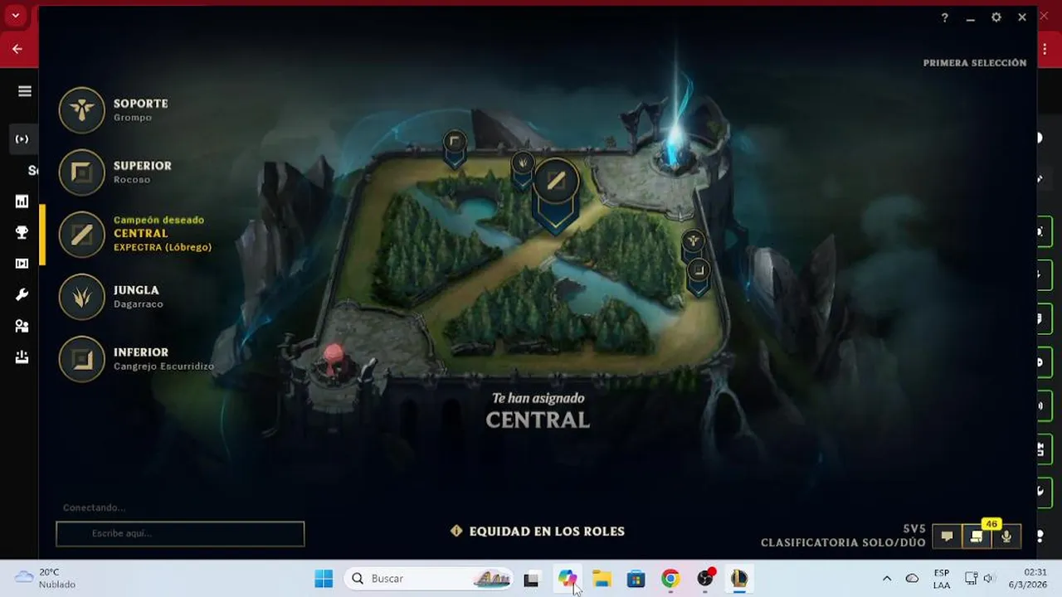Image resolution: width=1062 pixels, height=597 pixels.
Task: Click the Grompo summoner name
Action: [x=133, y=118]
